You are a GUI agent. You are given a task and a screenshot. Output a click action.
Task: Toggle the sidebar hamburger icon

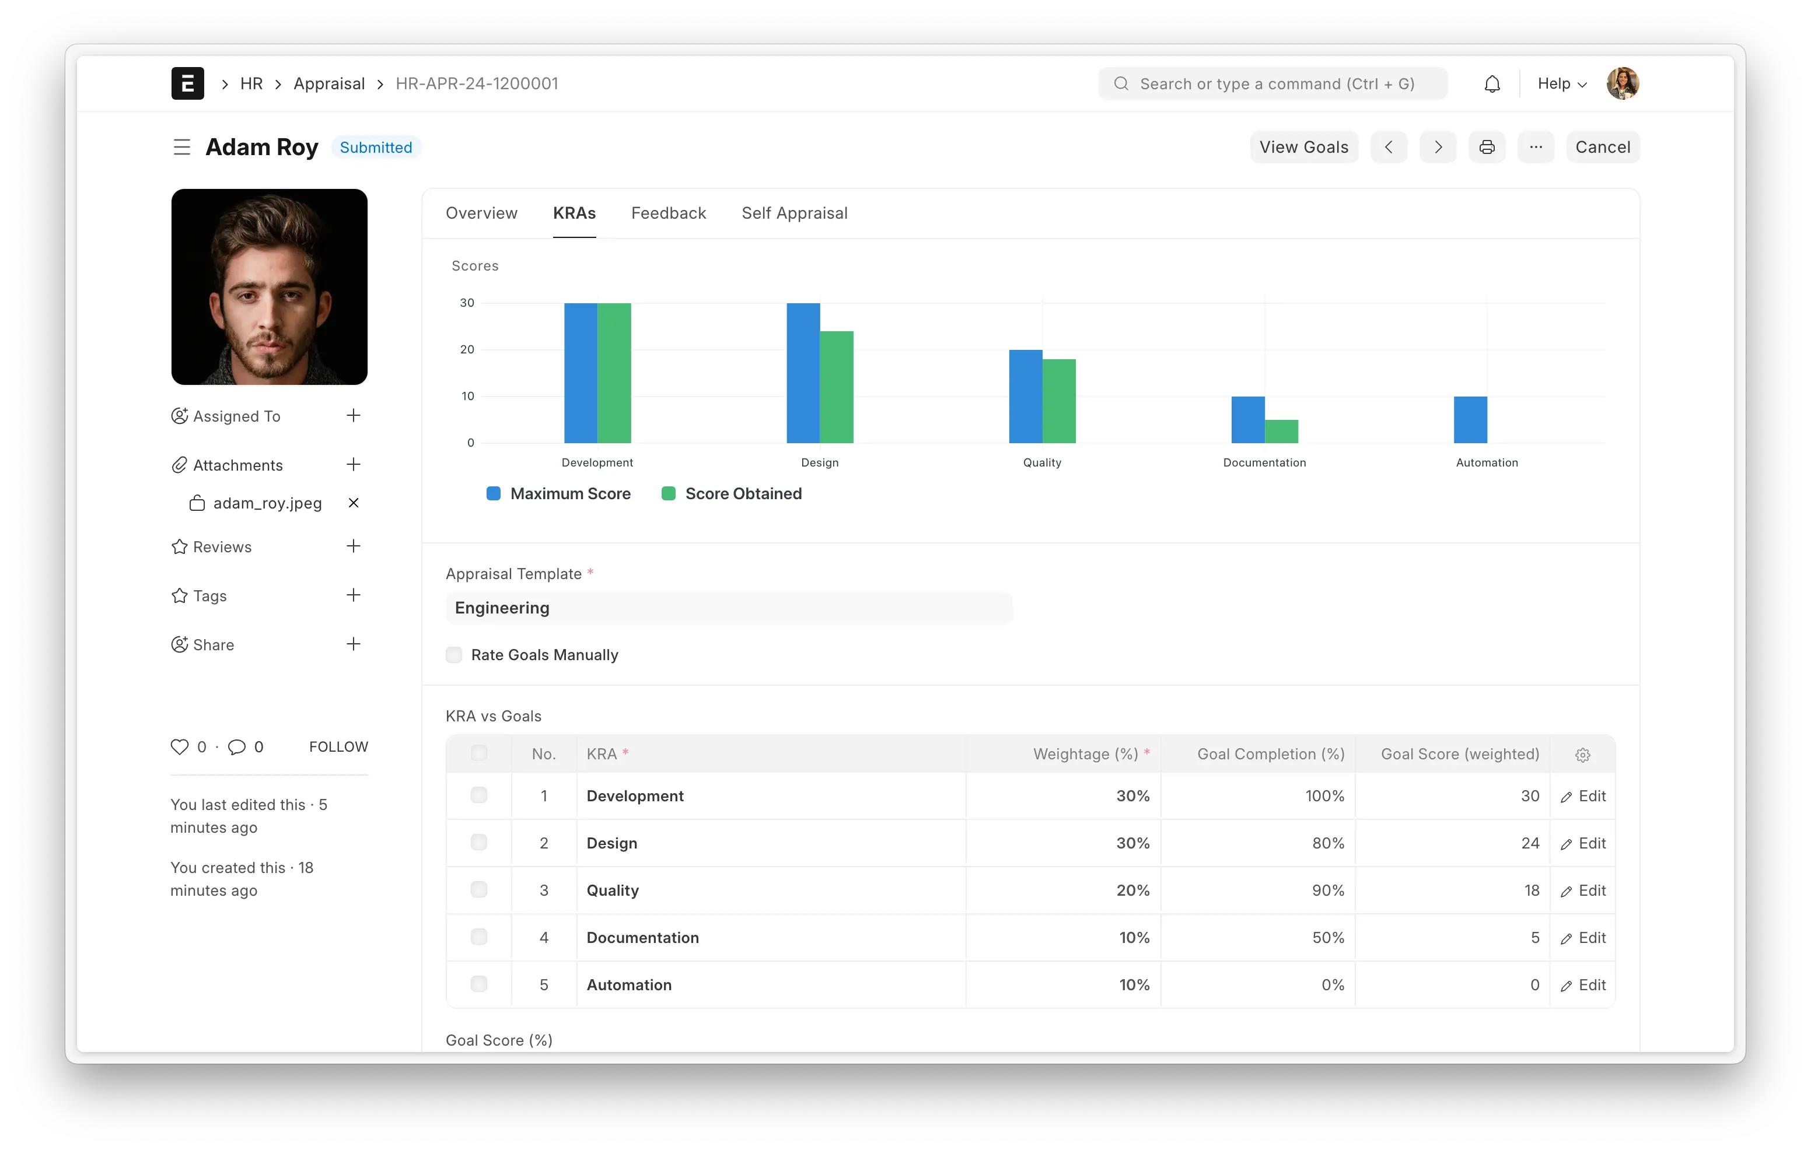click(x=181, y=148)
